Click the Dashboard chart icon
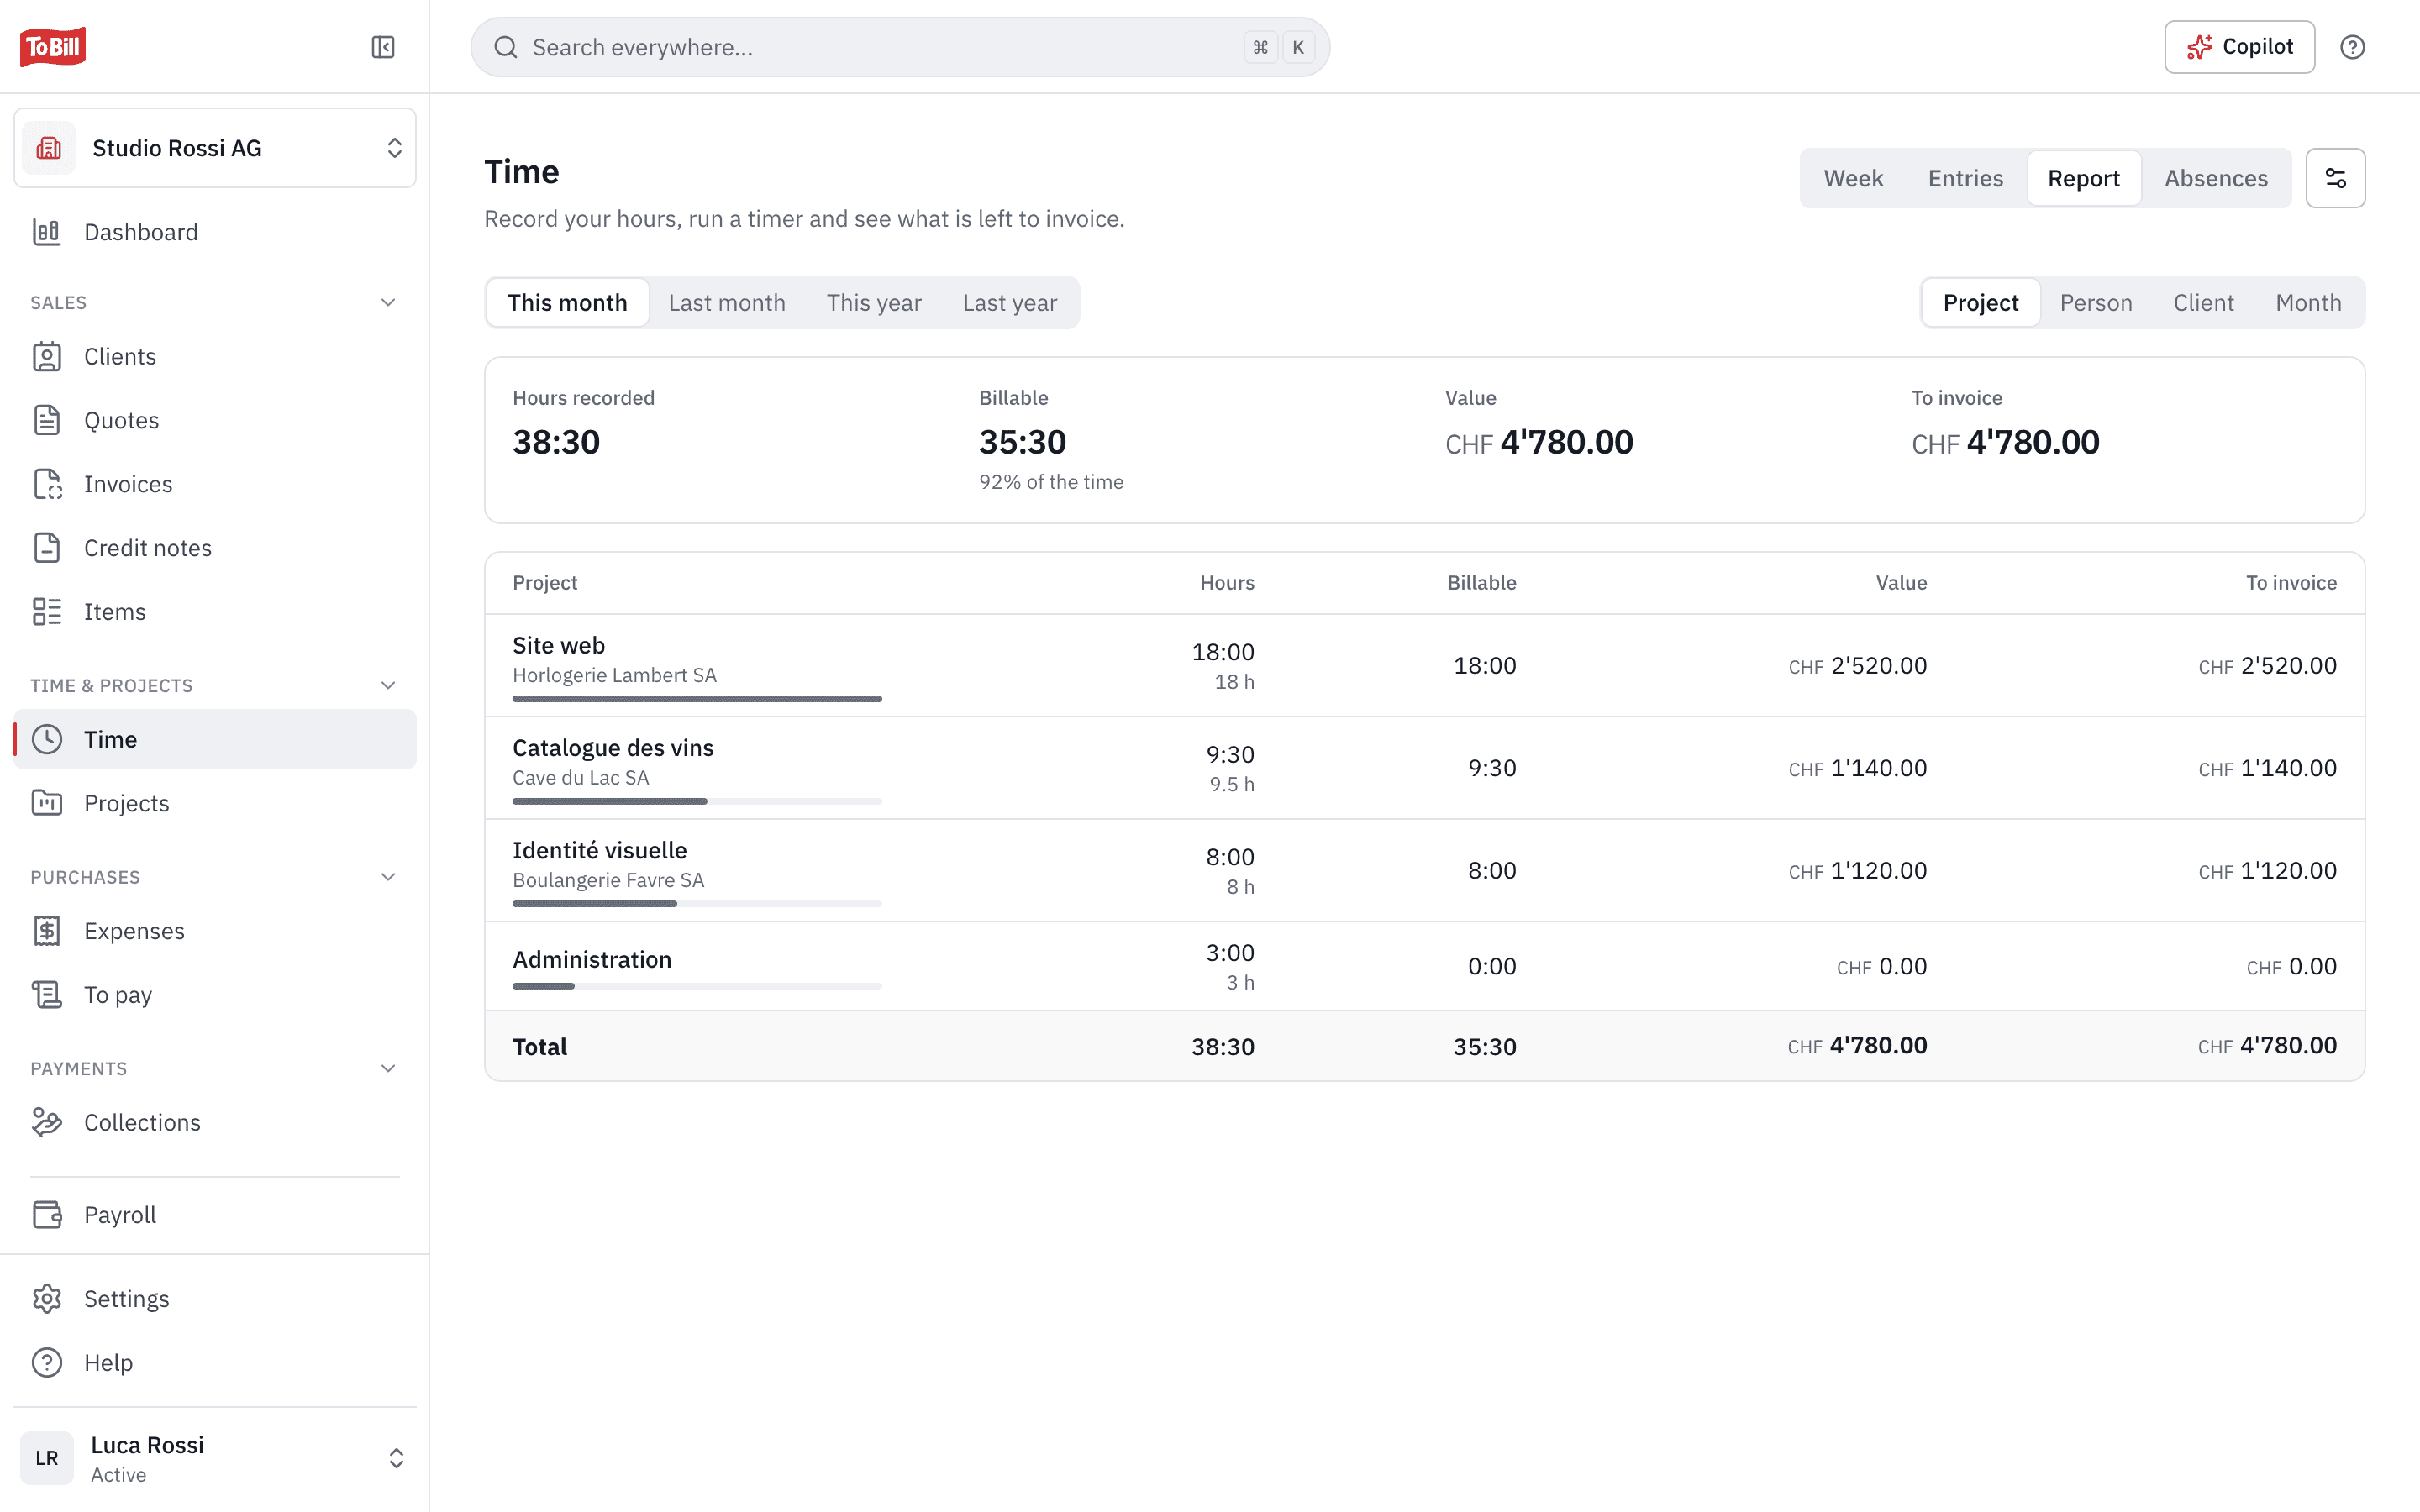This screenshot has height=1512, width=2420. pyautogui.click(x=47, y=232)
